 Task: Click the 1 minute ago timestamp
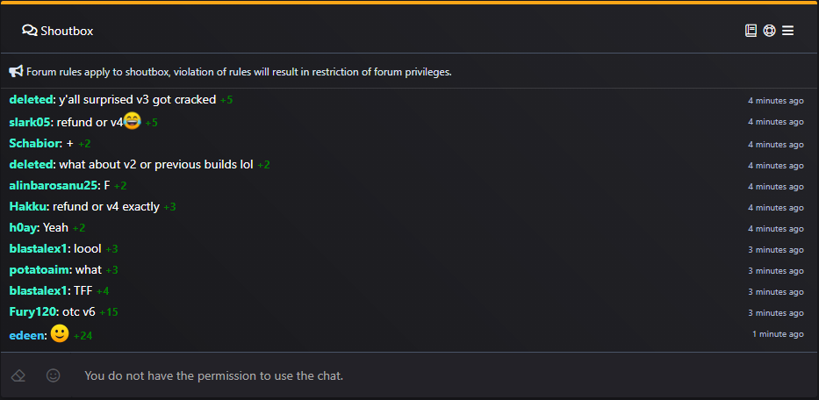(778, 334)
